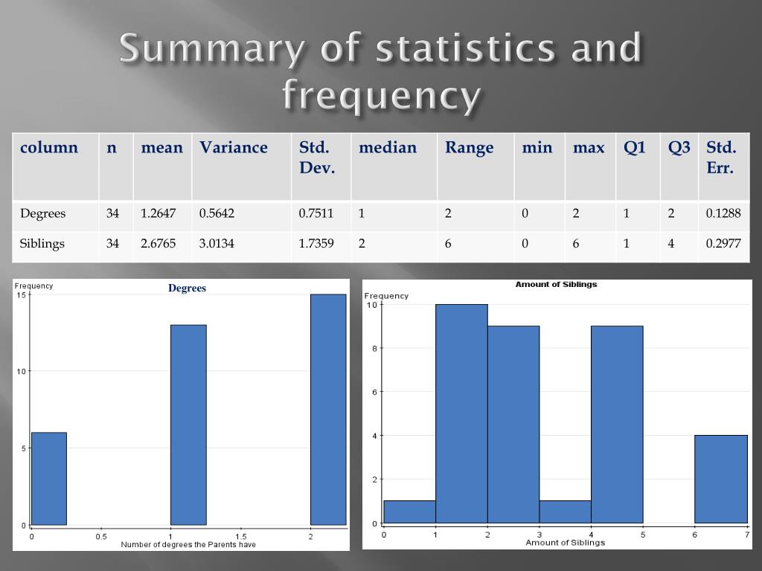Select the Degrees histogram bar at 1

pos(188,425)
